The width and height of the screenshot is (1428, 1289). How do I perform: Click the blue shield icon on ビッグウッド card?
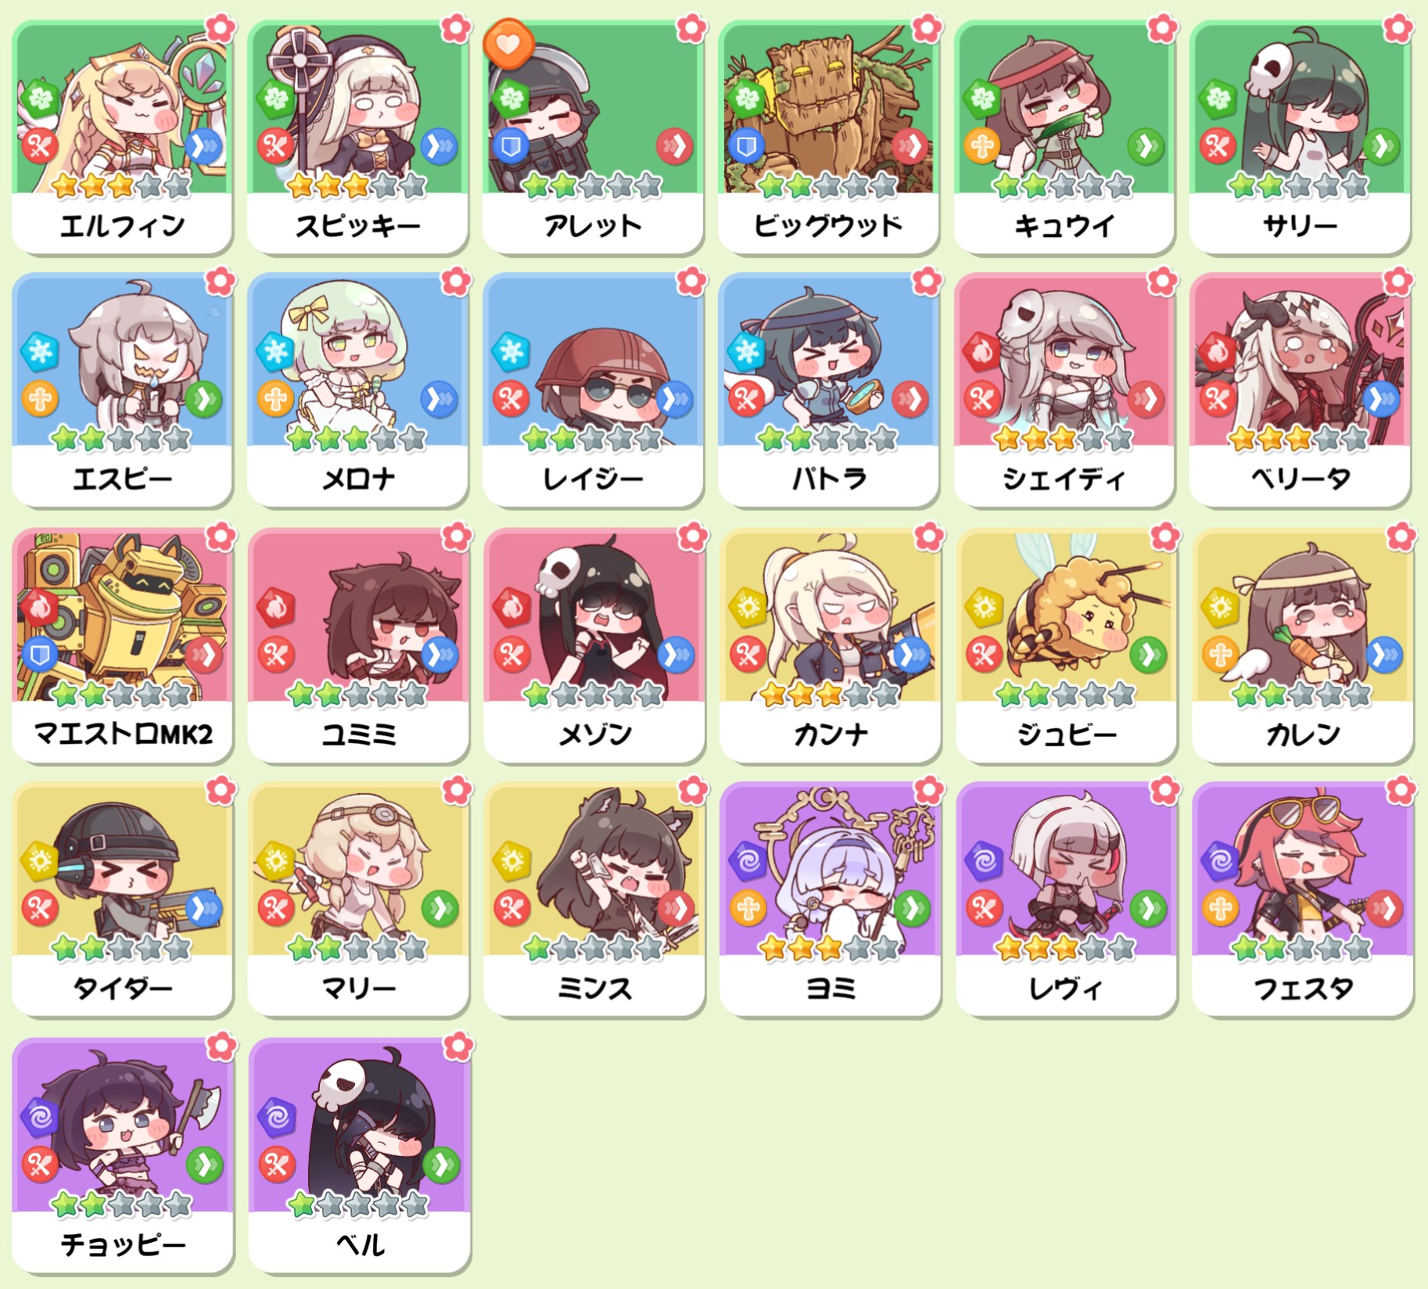point(746,146)
